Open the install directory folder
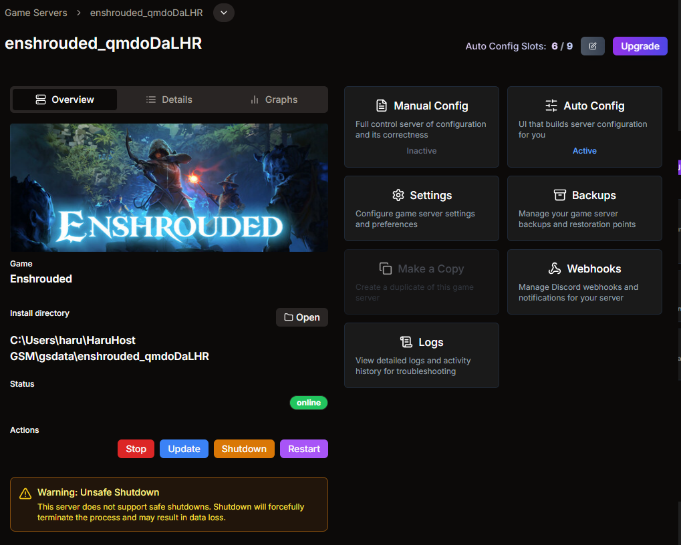This screenshot has height=545, width=681. 302,317
